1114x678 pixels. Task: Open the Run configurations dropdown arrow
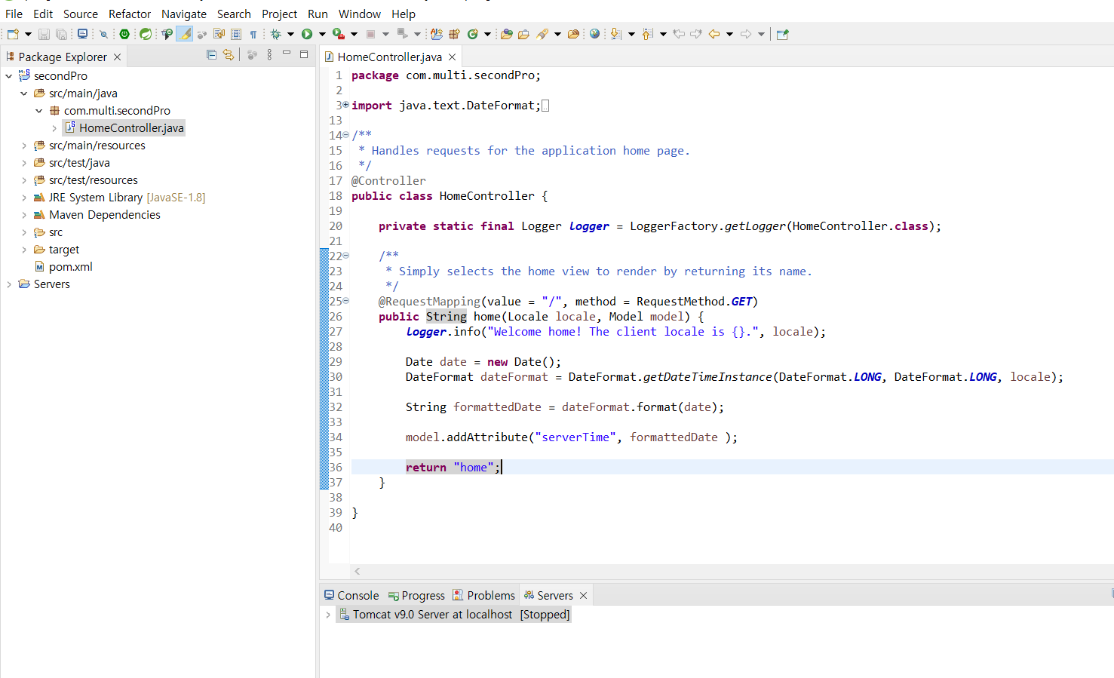coord(322,34)
